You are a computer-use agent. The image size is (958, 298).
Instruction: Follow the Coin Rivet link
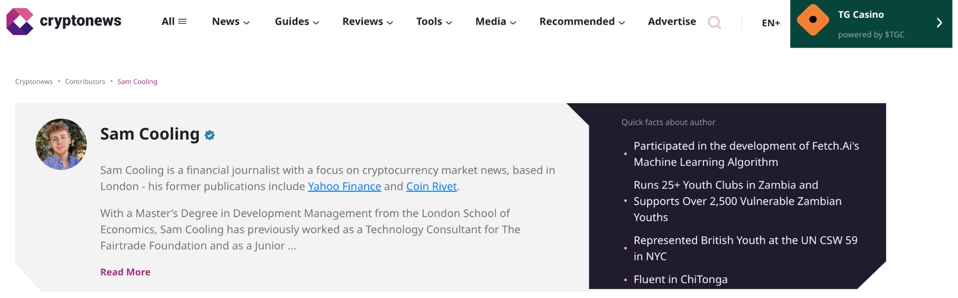431,186
